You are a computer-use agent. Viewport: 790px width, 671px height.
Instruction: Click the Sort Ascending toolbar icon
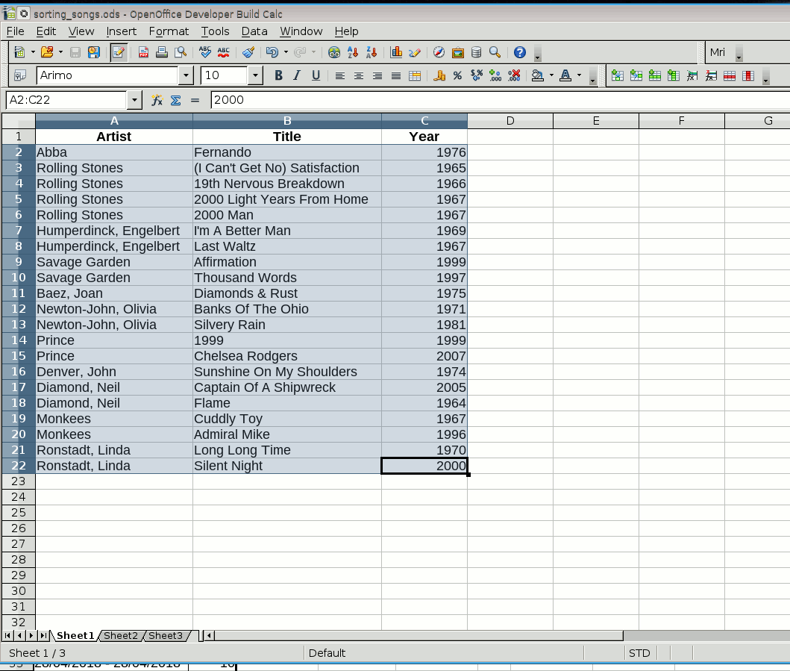[x=354, y=52]
